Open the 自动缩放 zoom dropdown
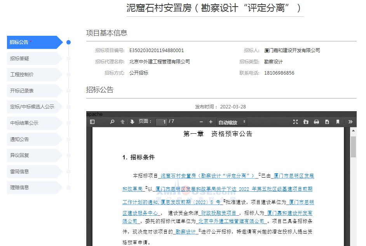366x246 pixels. click(232, 122)
